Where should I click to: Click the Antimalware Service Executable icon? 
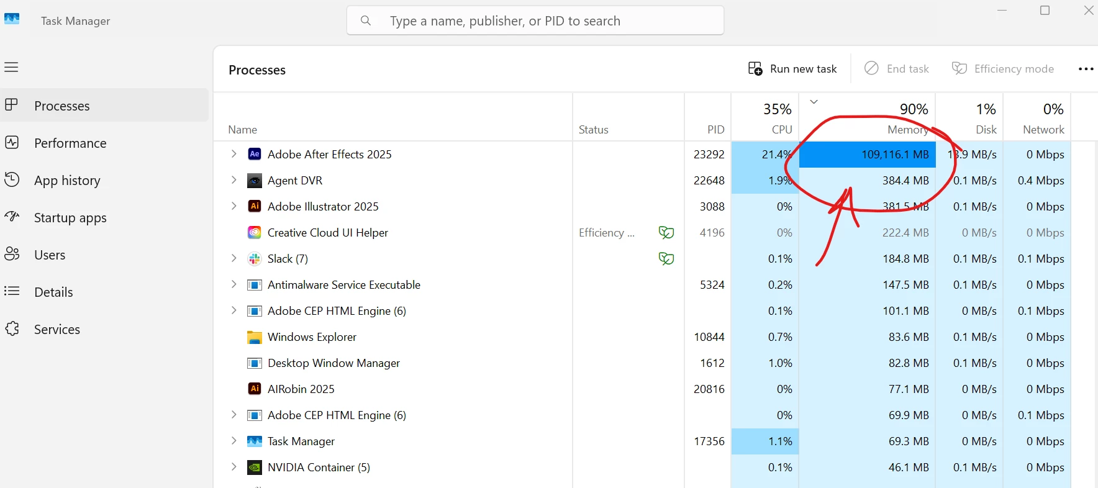(x=255, y=285)
